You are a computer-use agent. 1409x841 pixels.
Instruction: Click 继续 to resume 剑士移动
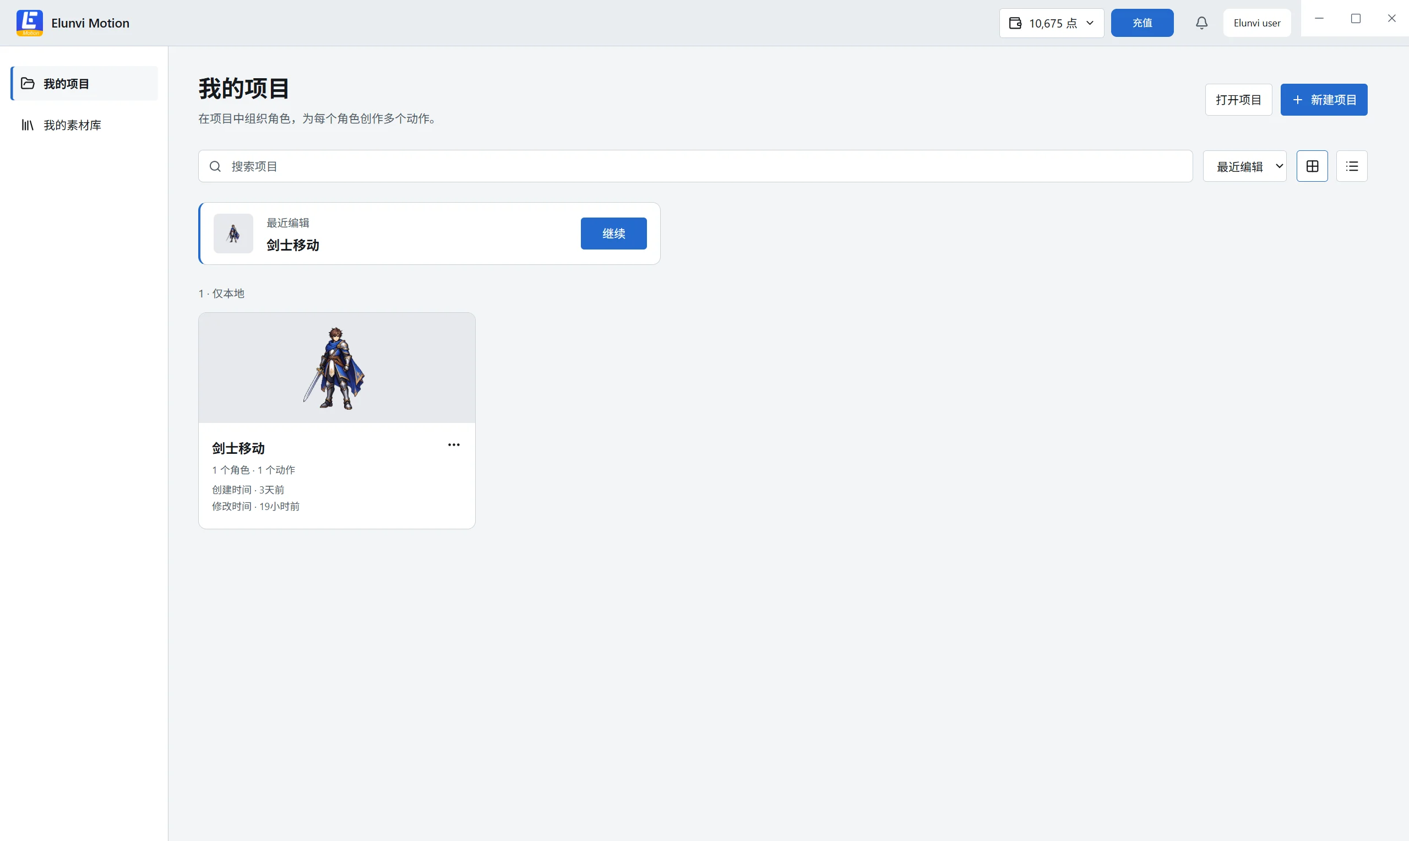(x=613, y=234)
